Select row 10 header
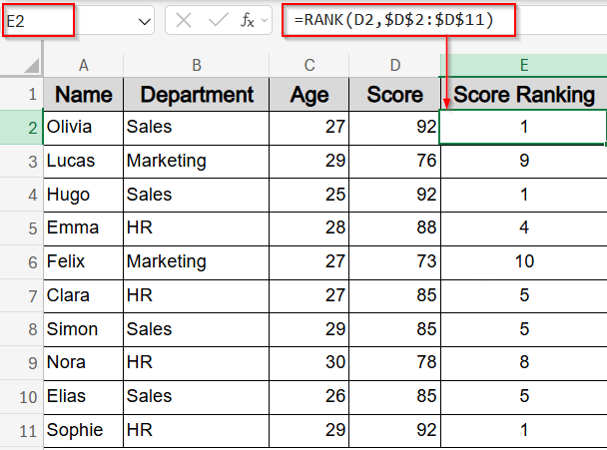607x450 pixels. point(22,397)
